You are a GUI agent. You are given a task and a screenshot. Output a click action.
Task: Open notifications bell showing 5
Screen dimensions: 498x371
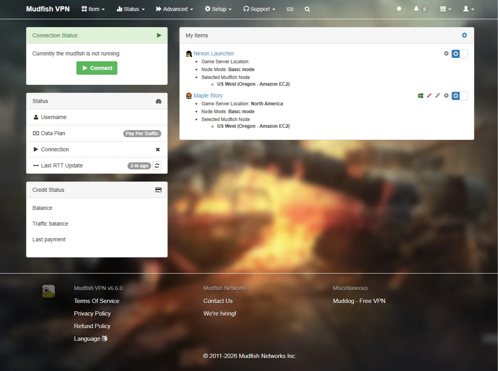coord(420,9)
